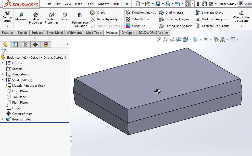Expand the Boss-Extrude1 feature node
This screenshot has height=156, width=252.
[2, 119]
